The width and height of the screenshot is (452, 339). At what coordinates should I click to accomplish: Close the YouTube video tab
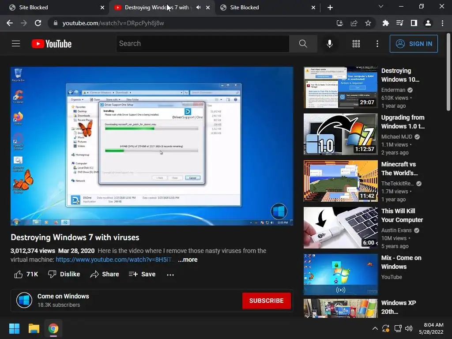(x=208, y=8)
